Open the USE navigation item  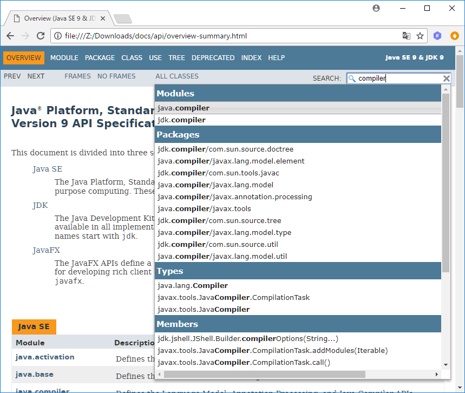[155, 58]
